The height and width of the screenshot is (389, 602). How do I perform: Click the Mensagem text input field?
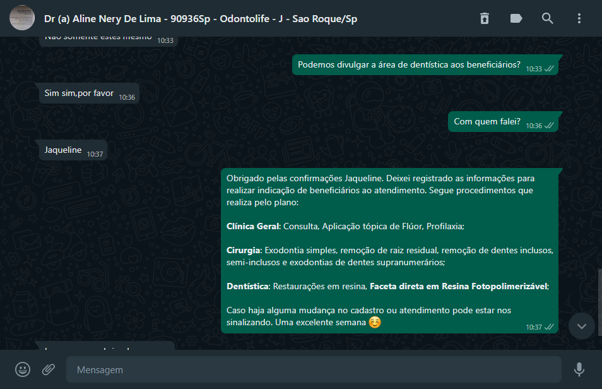[314, 369]
